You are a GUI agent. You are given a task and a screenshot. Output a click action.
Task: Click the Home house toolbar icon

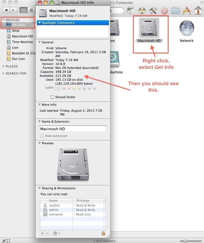click(198, 10)
